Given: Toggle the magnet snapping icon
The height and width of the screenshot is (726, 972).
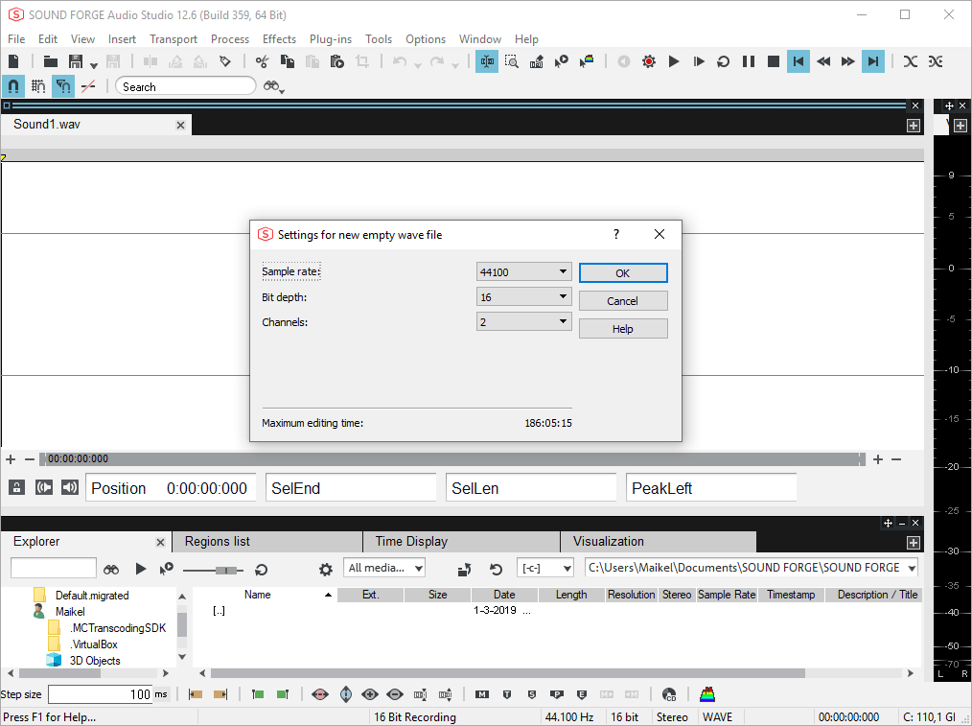Looking at the screenshot, I should pyautogui.click(x=13, y=86).
